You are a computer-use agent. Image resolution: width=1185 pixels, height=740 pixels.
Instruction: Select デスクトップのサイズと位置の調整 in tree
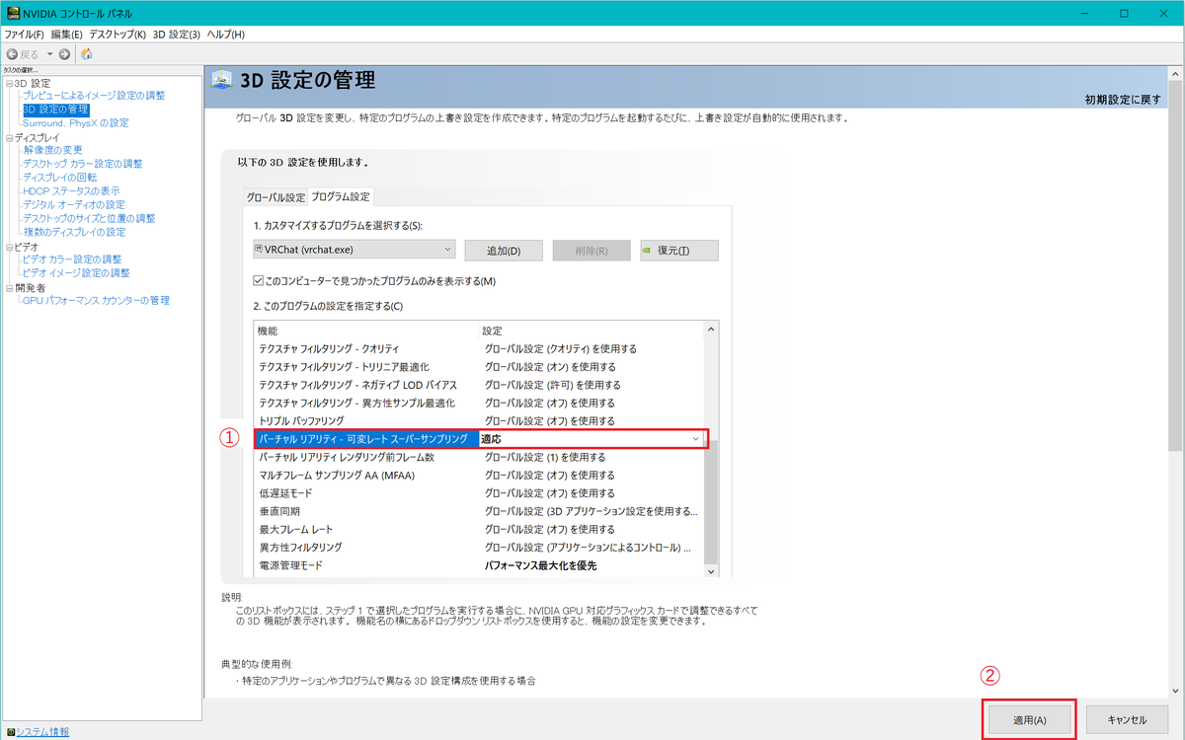tap(89, 219)
